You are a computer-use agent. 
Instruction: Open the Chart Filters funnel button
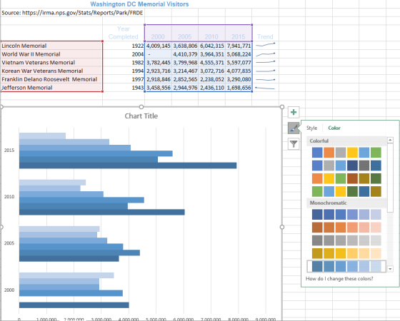[294, 144]
